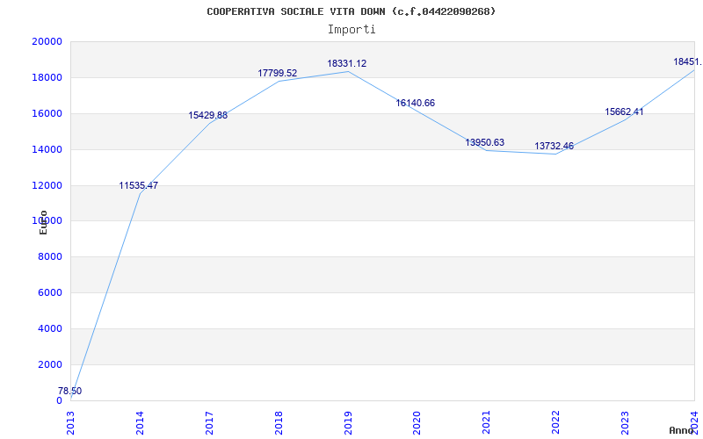Click the 2000 y-axis tick label
703x439 pixels.
click(50, 364)
